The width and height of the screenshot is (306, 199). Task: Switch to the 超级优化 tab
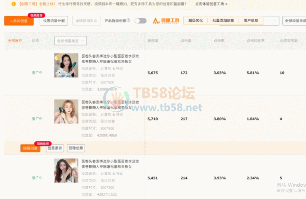(195, 21)
